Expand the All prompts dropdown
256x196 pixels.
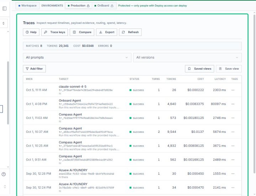click(77, 58)
